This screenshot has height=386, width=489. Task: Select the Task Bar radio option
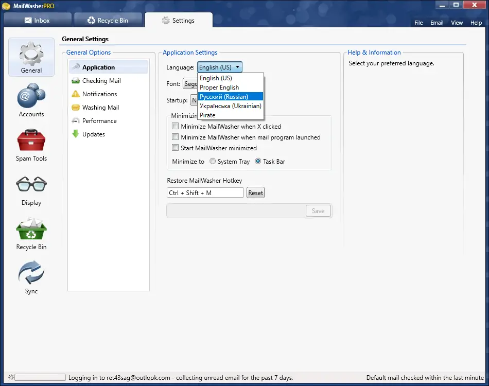click(258, 161)
